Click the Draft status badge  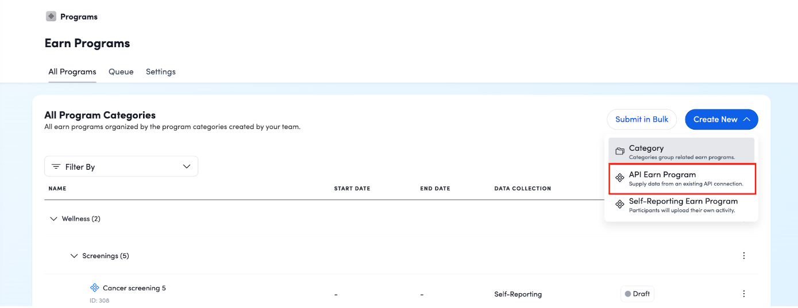click(x=637, y=294)
